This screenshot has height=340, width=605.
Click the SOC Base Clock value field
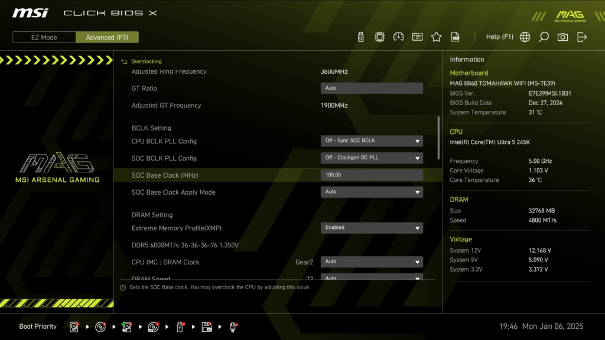pyautogui.click(x=371, y=174)
